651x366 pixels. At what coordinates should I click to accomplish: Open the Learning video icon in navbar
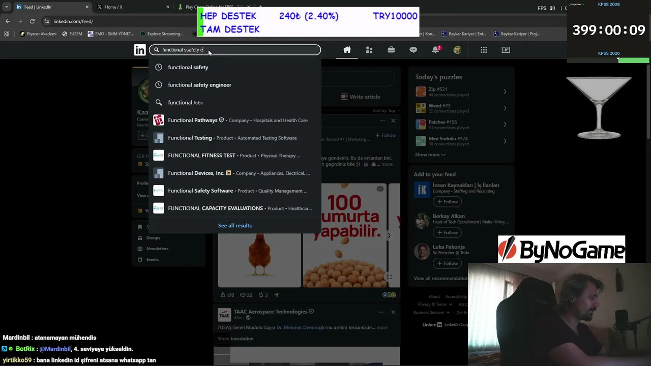pos(506,50)
